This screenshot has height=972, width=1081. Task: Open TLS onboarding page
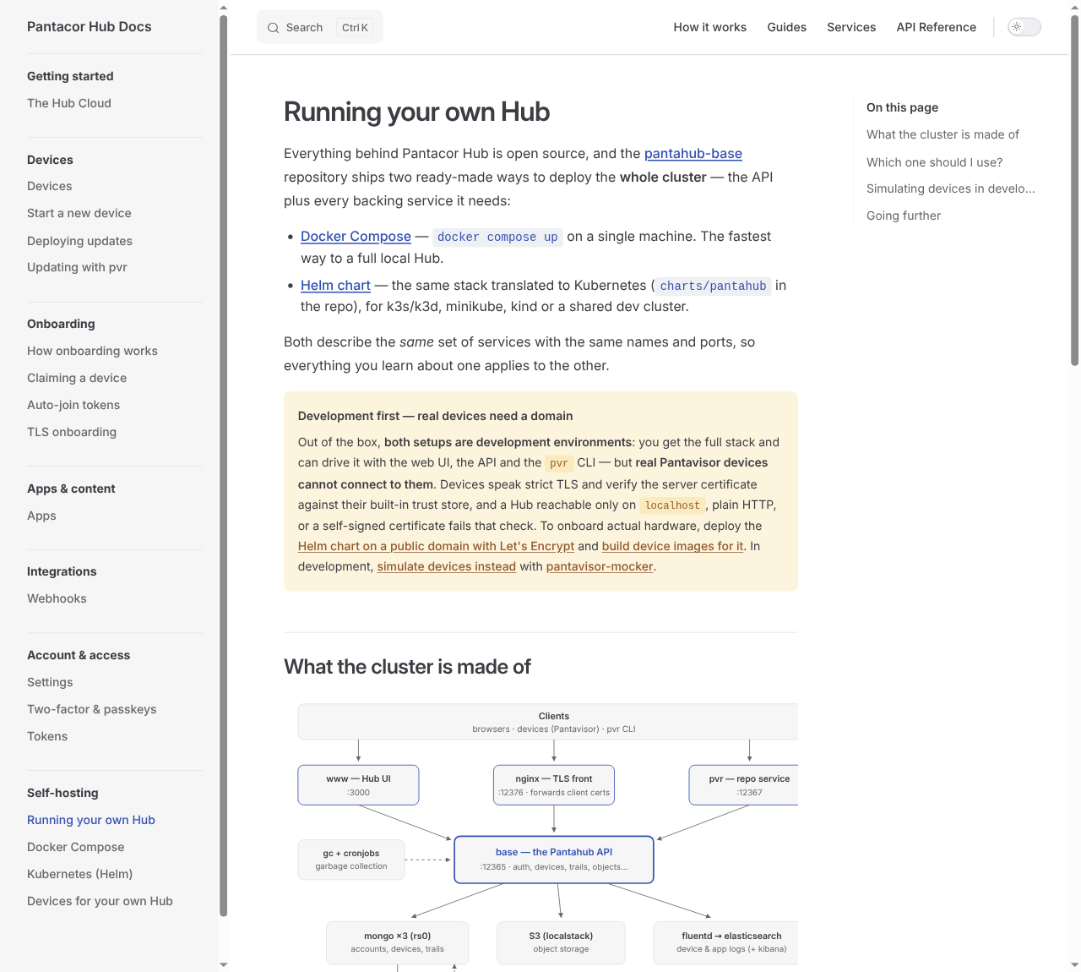(72, 432)
